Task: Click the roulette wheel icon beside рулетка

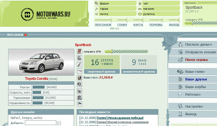Action: click(x=140, y=14)
